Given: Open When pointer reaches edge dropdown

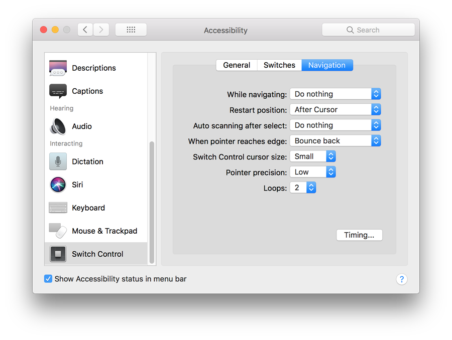Looking at the screenshot, I should click(x=335, y=141).
